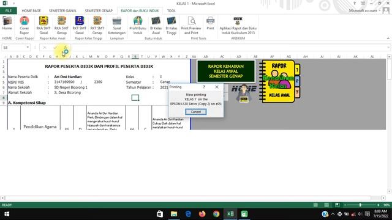This screenshot has width=392, height=220.
Task: Show hidden system tray icons
Action: (x=333, y=214)
